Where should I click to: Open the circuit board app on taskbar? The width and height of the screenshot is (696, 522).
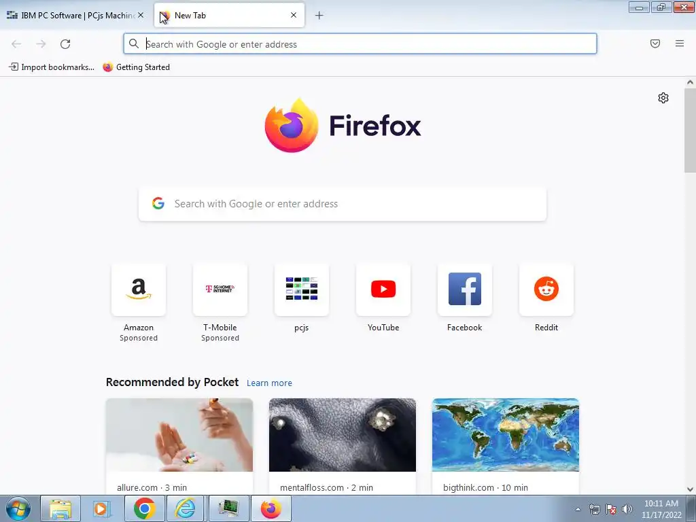click(x=228, y=508)
